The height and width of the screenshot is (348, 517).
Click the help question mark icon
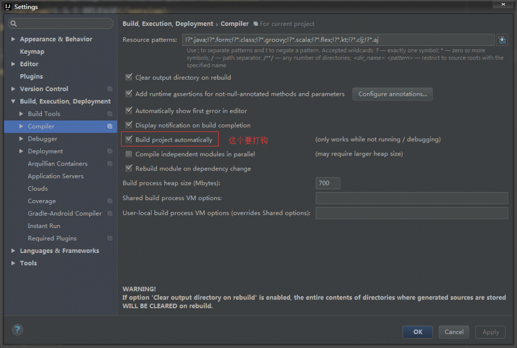click(18, 329)
